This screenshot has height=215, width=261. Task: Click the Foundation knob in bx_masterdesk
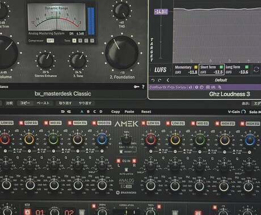[x=122, y=53]
